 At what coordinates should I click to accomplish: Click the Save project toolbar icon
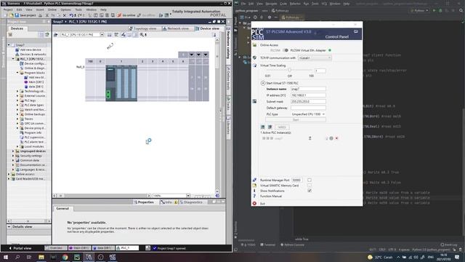(x=17, y=15)
